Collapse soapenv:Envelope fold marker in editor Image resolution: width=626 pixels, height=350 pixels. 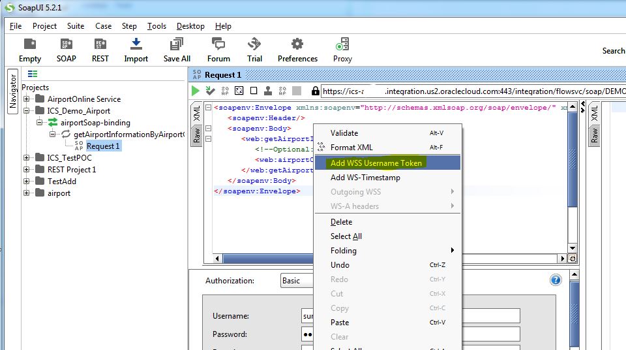[x=209, y=107]
